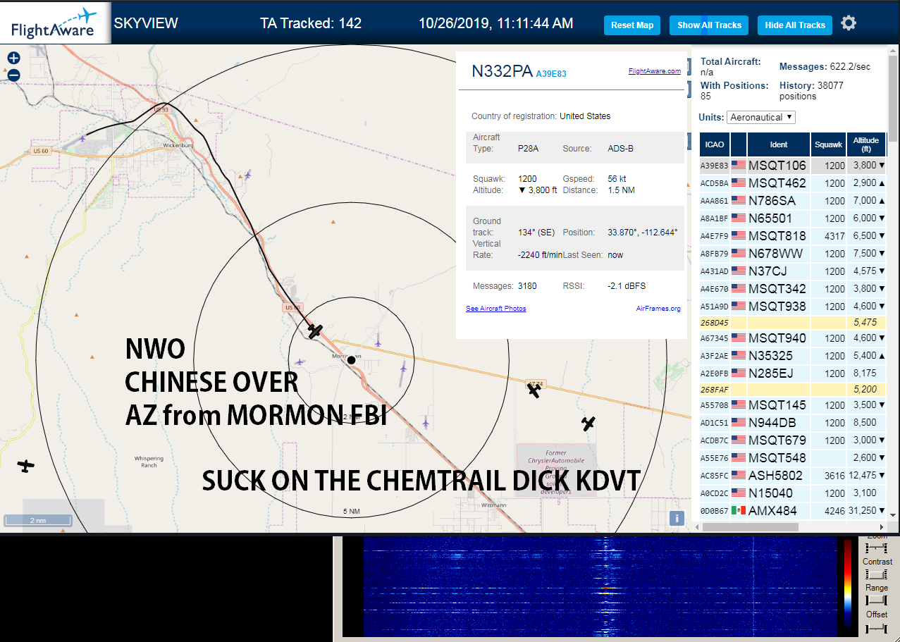Screen dimensions: 900x642
Task: Click the FlightAware logo
Action: tap(55, 23)
